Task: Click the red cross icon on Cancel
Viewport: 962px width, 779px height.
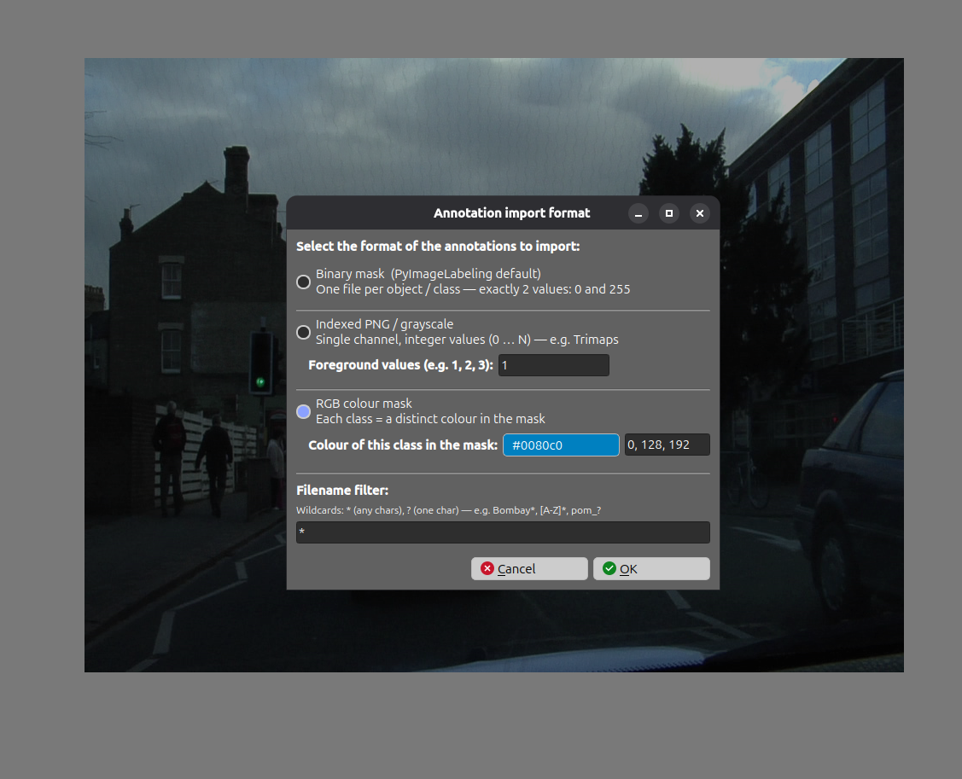Action: pos(487,568)
